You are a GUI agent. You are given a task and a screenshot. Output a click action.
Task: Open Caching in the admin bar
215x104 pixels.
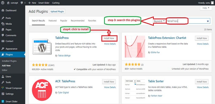click(56, 3)
